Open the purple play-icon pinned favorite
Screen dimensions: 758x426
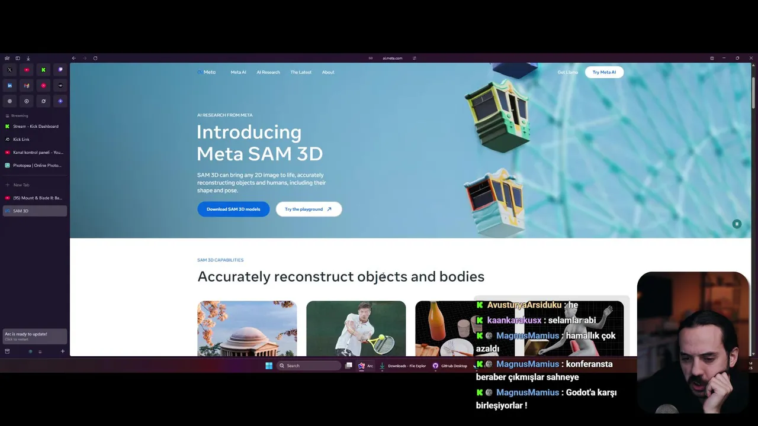60,101
